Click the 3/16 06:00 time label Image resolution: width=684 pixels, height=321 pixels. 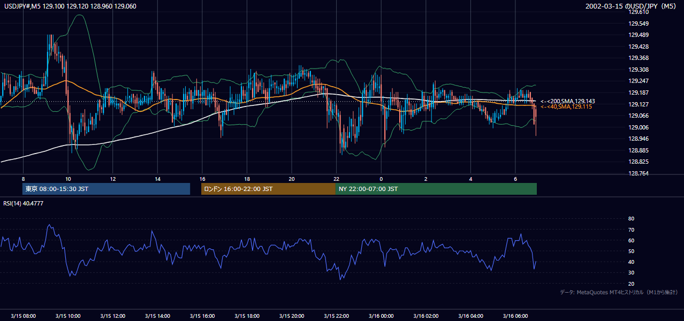[x=515, y=316]
